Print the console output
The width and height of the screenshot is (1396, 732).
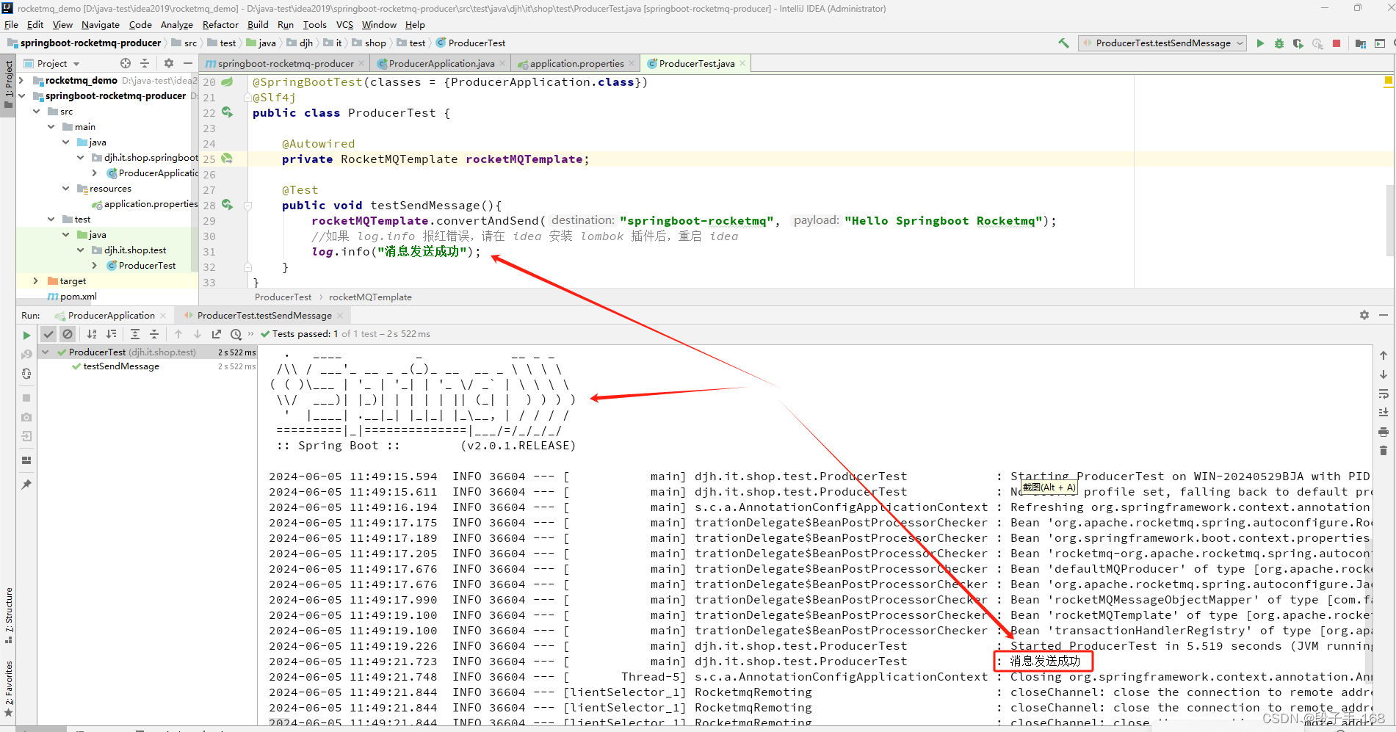click(1384, 432)
